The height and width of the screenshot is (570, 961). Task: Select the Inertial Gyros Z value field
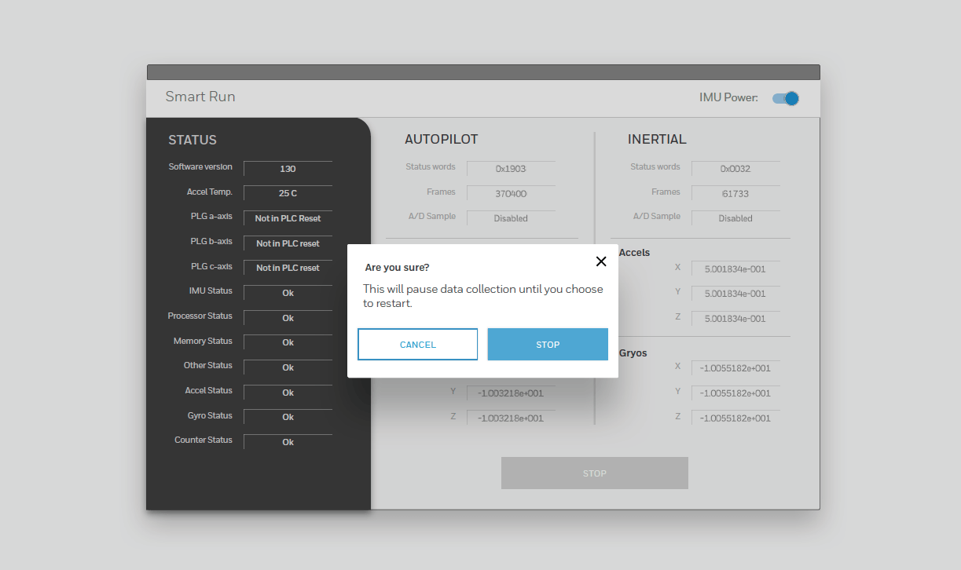(x=735, y=418)
